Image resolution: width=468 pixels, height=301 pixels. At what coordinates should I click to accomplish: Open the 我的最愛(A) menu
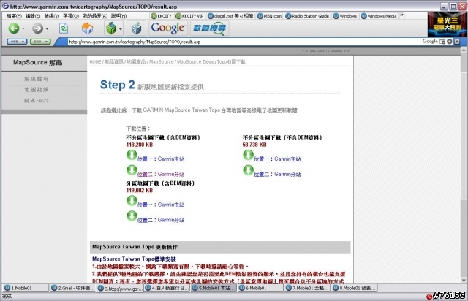pos(95,16)
